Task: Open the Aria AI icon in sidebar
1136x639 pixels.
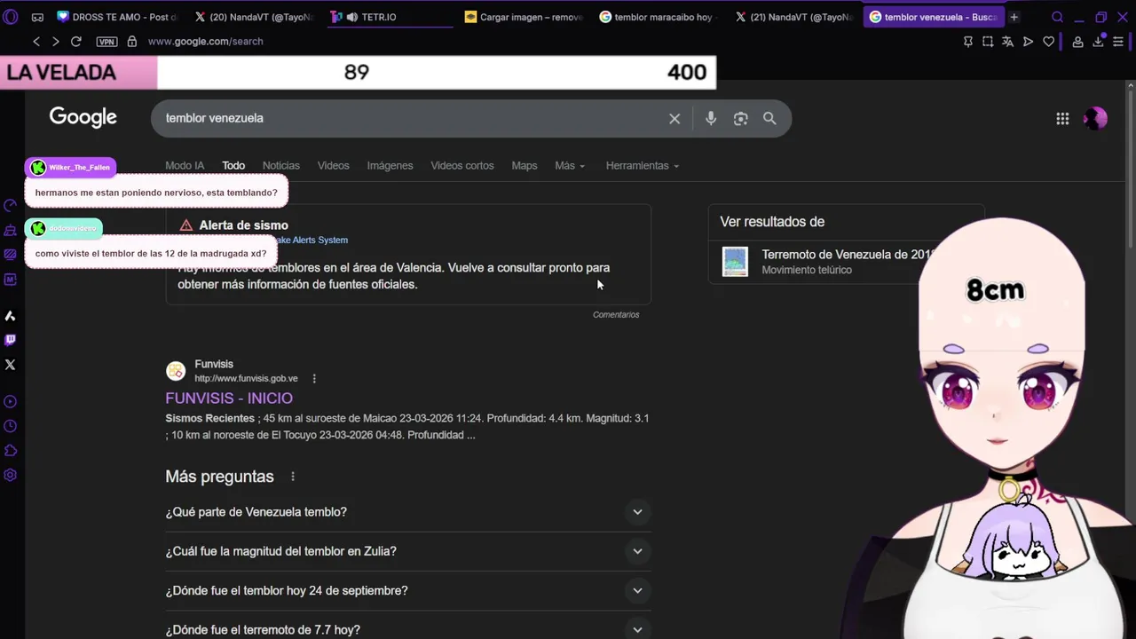Action: point(11,316)
